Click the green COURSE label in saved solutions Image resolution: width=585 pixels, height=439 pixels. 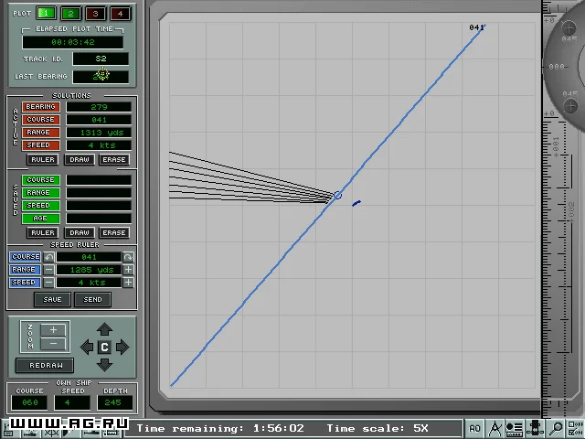pos(40,180)
